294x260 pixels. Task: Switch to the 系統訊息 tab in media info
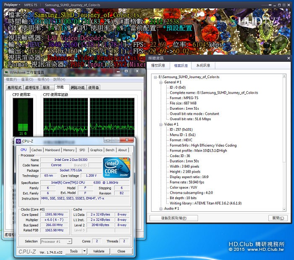coord(203,66)
